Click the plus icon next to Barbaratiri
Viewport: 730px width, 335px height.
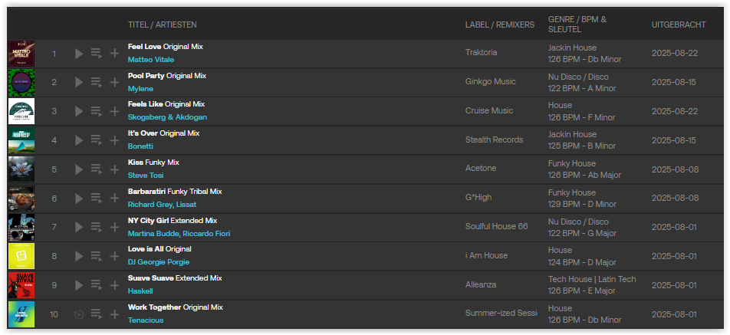pyautogui.click(x=114, y=199)
